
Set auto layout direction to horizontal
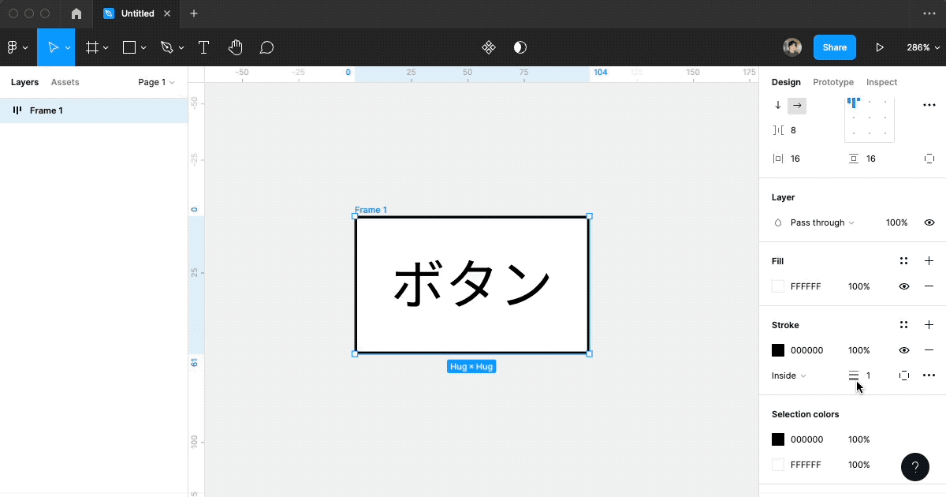796,104
